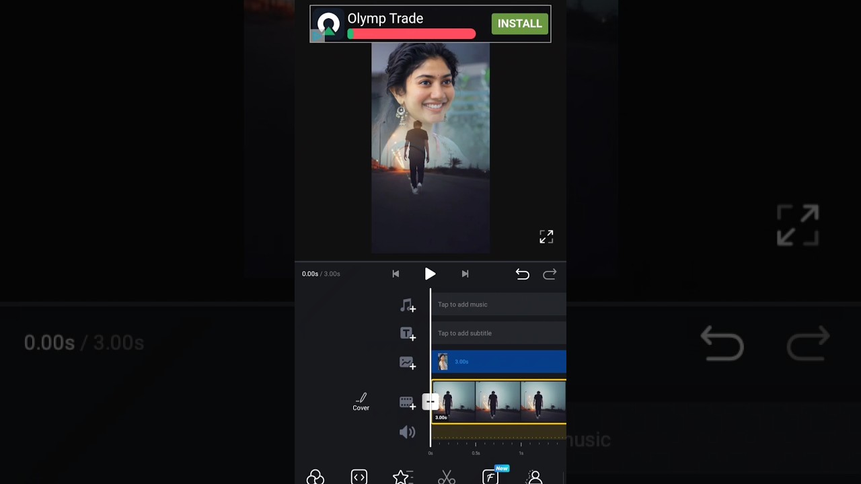
Task: Click the 1s mark on timeline ruler
Action: (x=521, y=453)
